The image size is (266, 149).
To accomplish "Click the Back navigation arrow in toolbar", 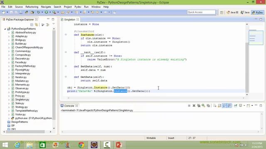I will (98, 12).
